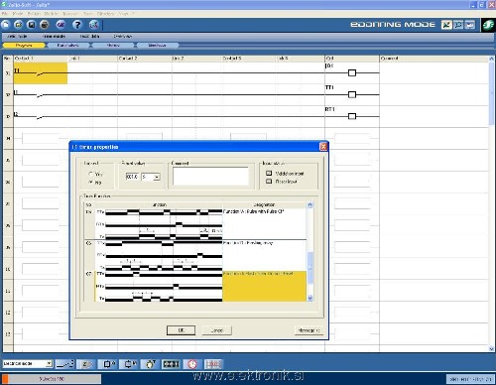Click the Save disk toolbar icon

click(x=32, y=25)
